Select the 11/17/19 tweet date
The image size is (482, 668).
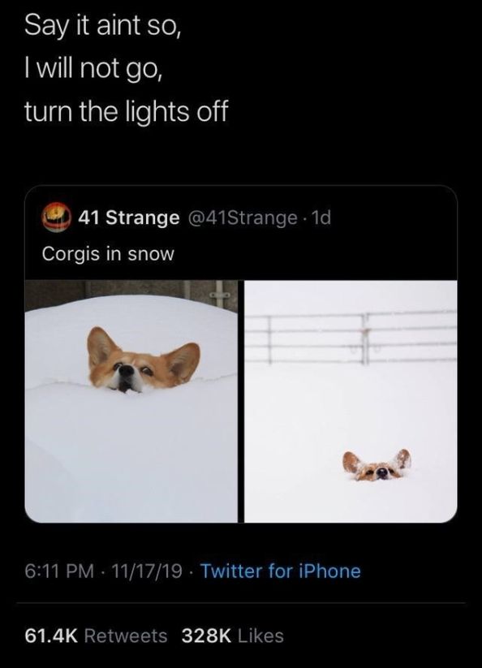click(x=146, y=571)
